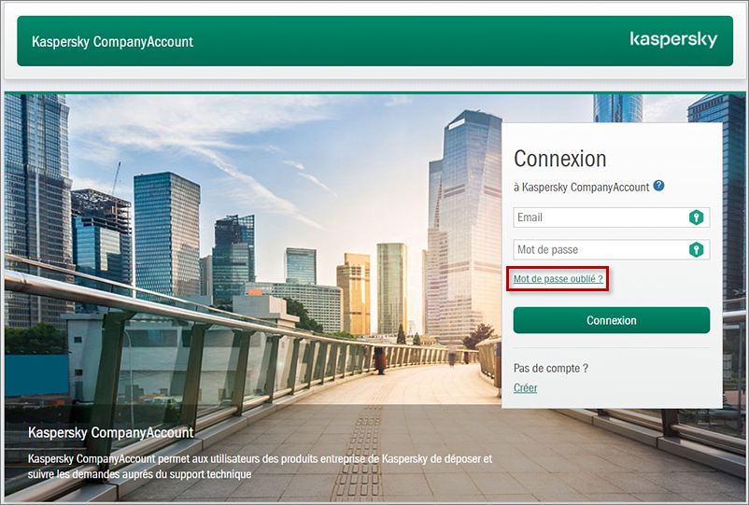Click the Kaspersky key icon in Email field

[x=697, y=217]
